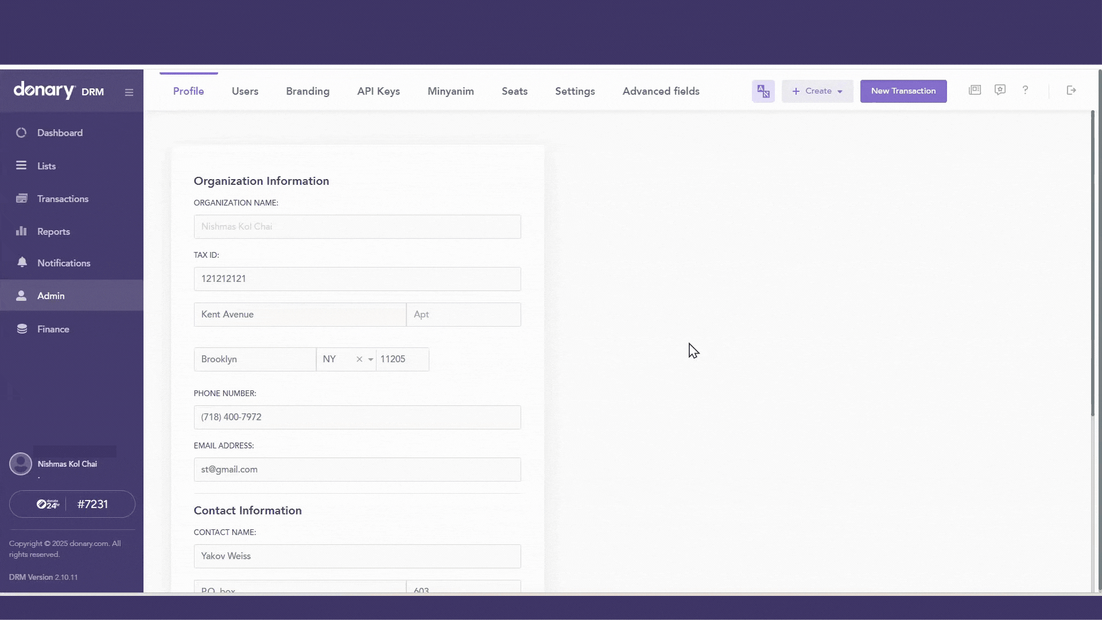Click the feedback star bubble icon
This screenshot has width=1102, height=620.
(1000, 90)
